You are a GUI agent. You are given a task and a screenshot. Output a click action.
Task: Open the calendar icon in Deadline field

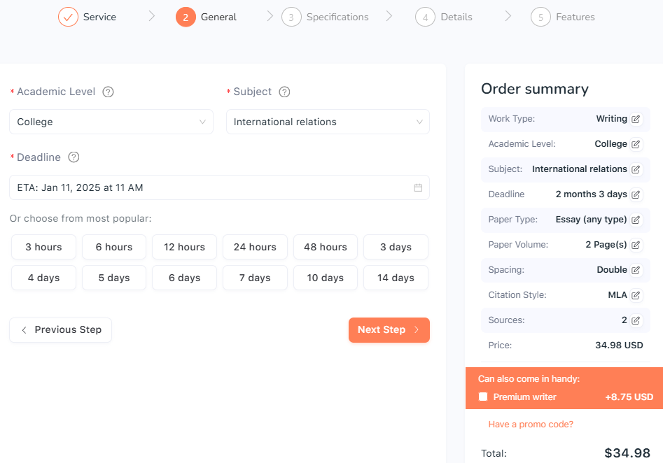click(x=418, y=187)
